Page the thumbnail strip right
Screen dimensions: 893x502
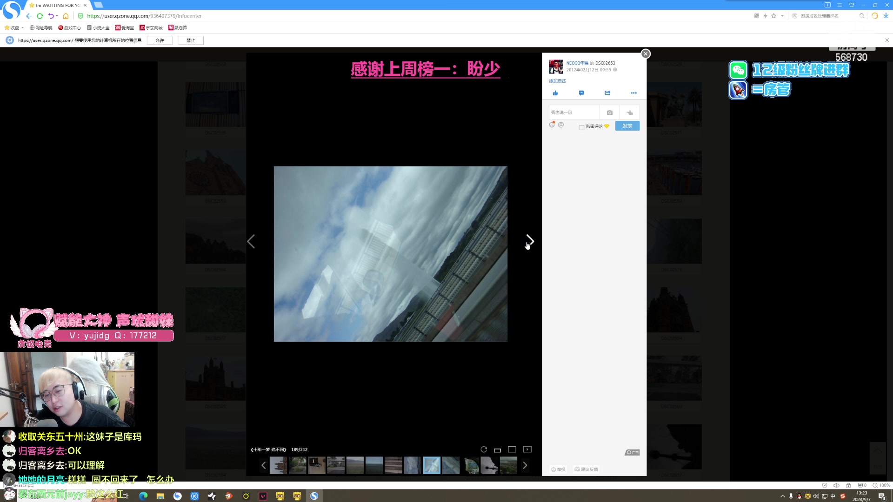[x=525, y=465]
